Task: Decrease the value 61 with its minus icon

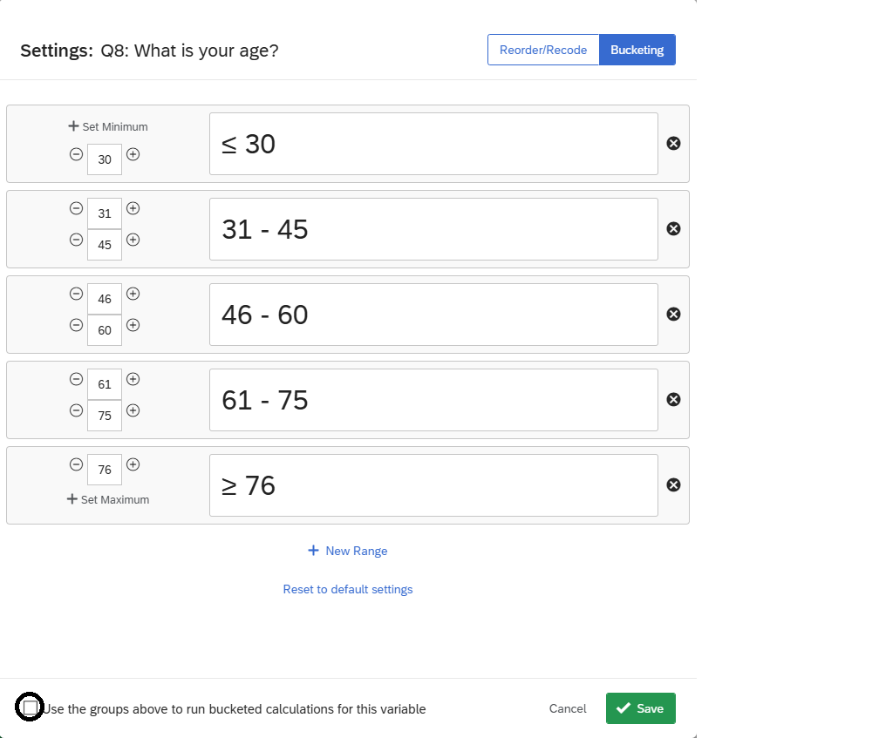Action: (x=76, y=379)
